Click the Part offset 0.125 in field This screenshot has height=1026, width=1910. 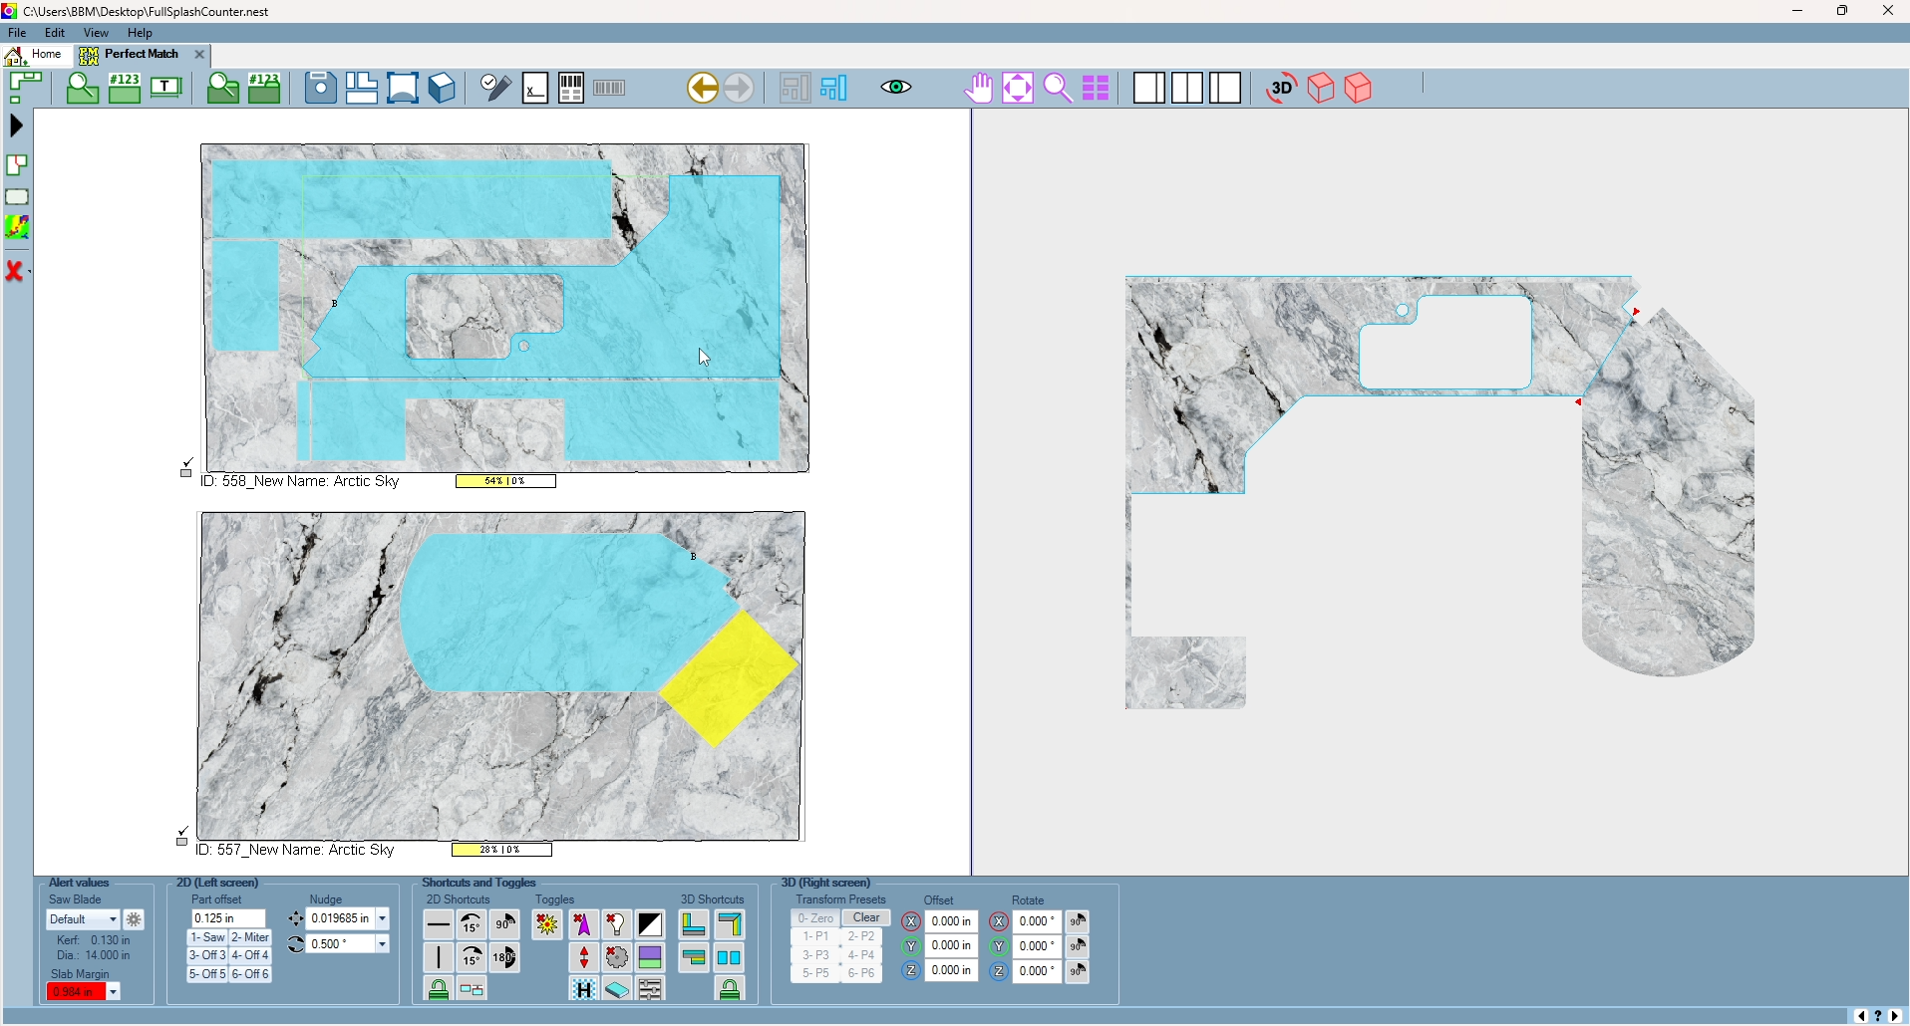tap(228, 919)
